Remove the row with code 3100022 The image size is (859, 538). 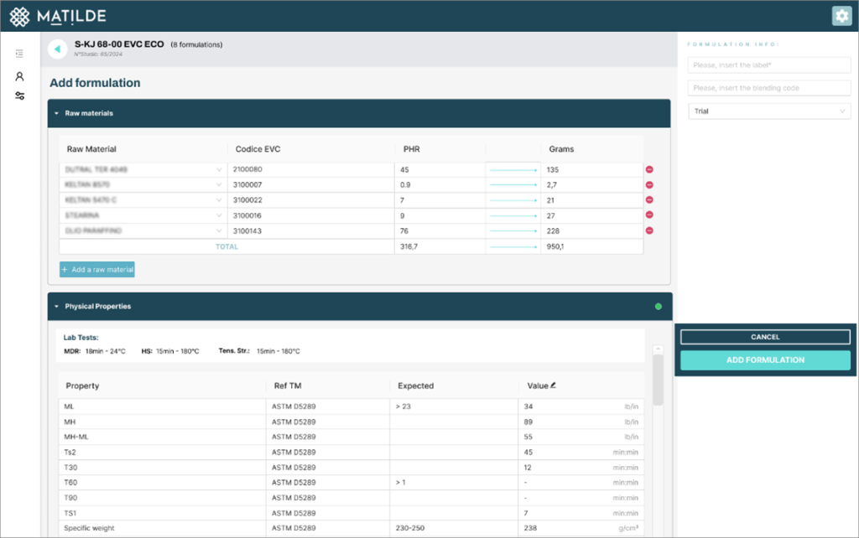pos(649,199)
